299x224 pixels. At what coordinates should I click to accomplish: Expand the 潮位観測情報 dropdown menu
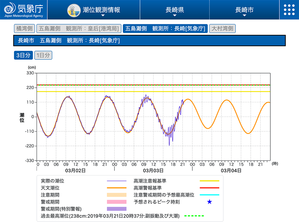[x=102, y=10]
